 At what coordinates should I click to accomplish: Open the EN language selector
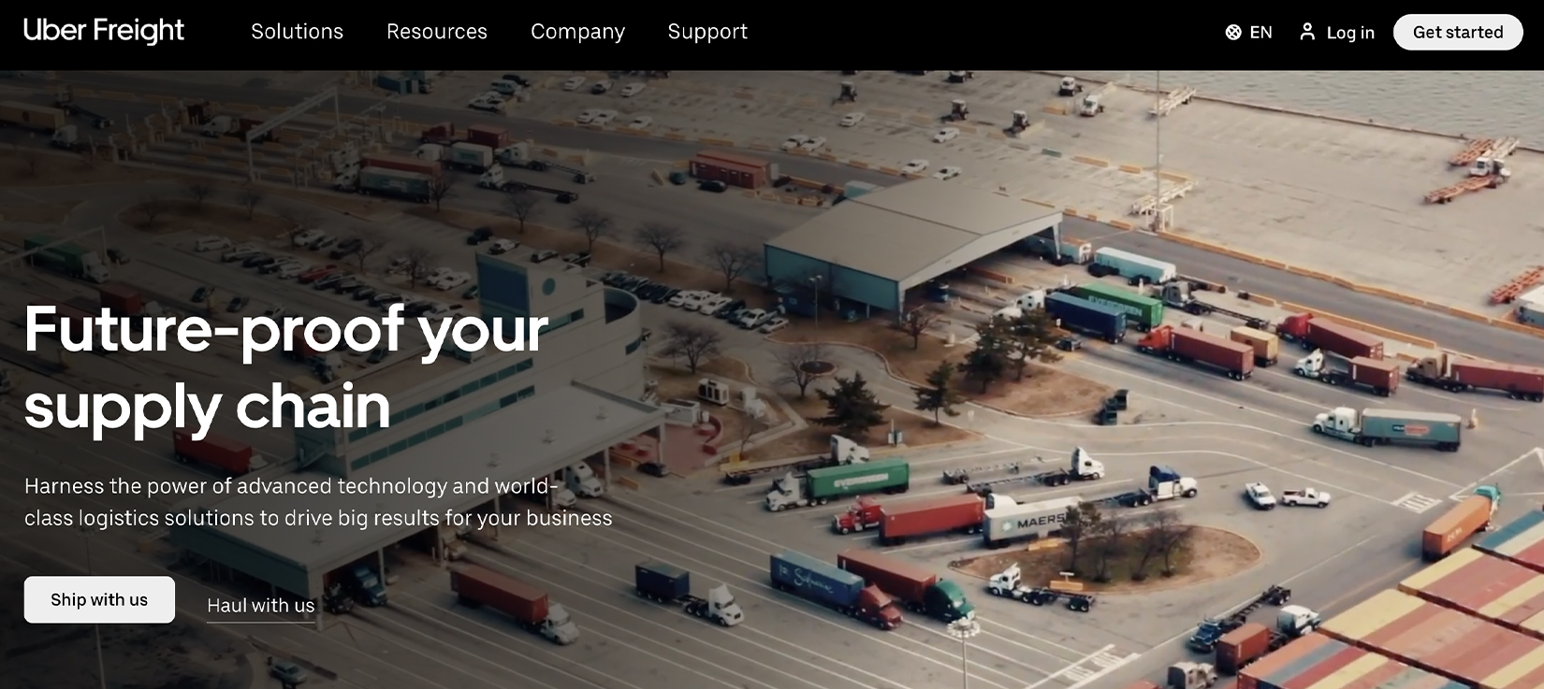1248,33
